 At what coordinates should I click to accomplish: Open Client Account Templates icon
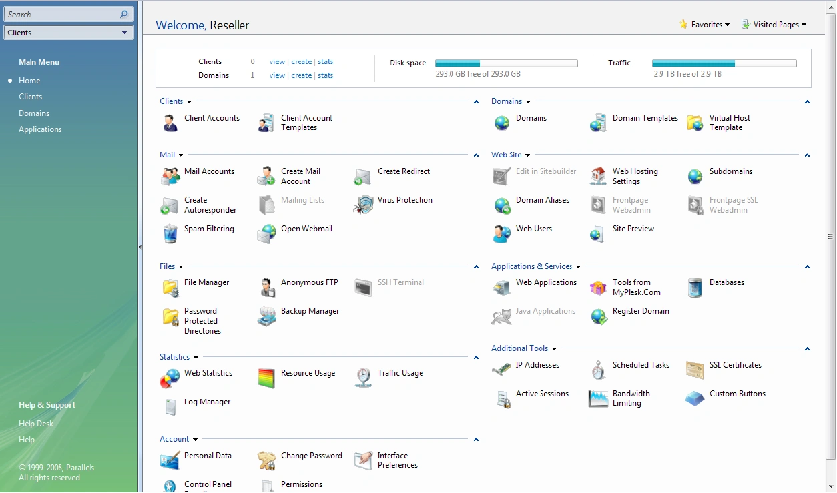click(x=267, y=123)
